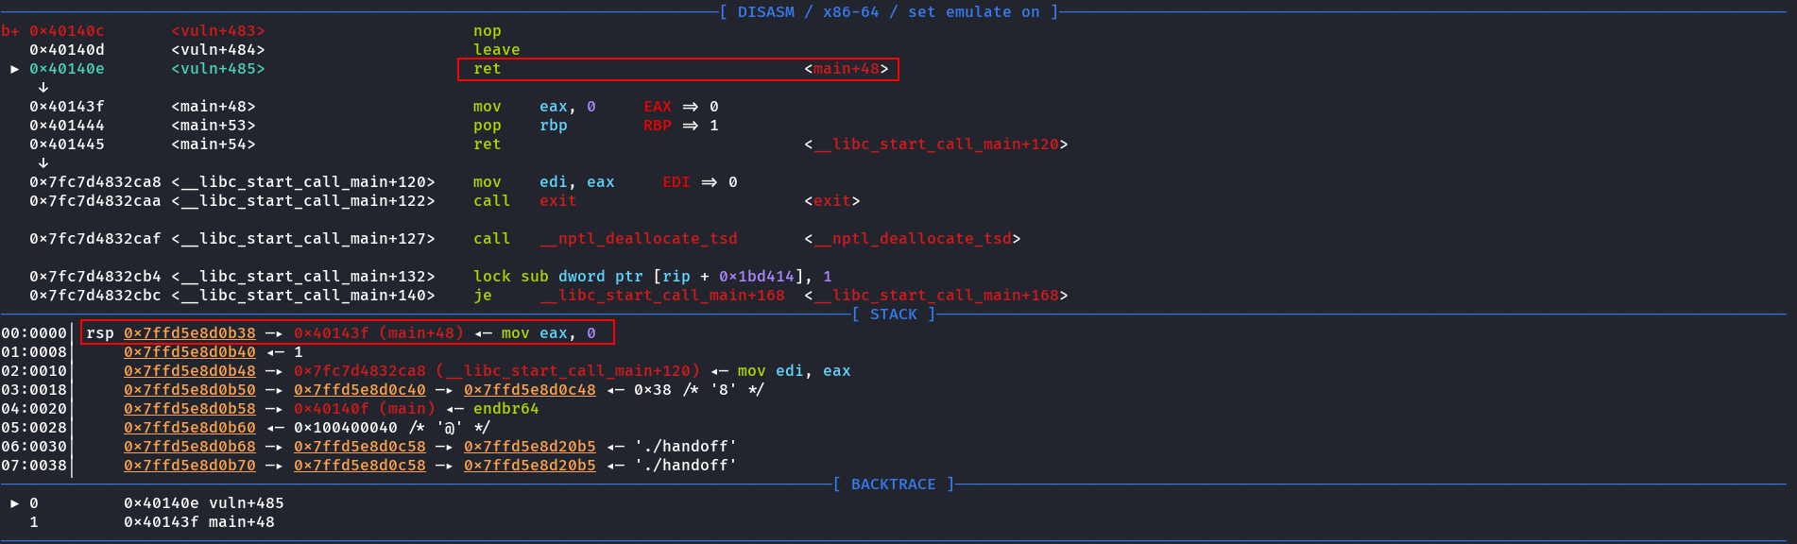This screenshot has height=544, width=1797.
Task: Click the DISASM section header
Action: point(888,12)
